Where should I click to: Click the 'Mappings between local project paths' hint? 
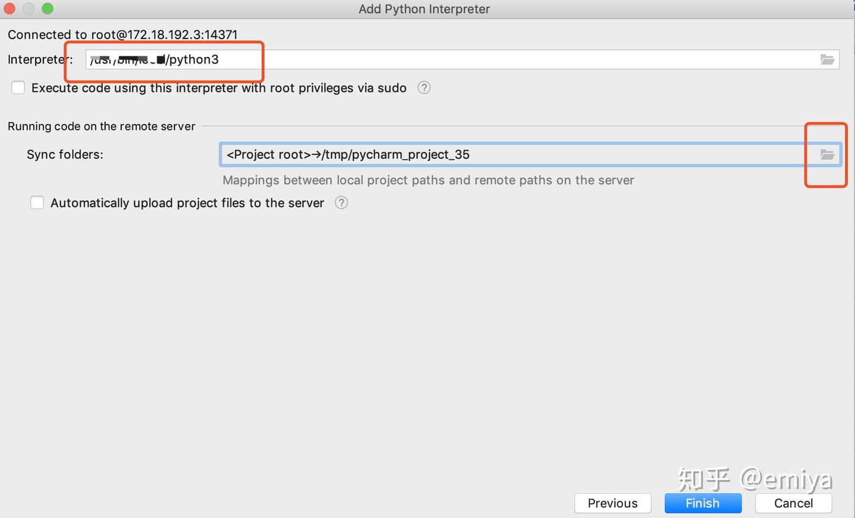(428, 180)
